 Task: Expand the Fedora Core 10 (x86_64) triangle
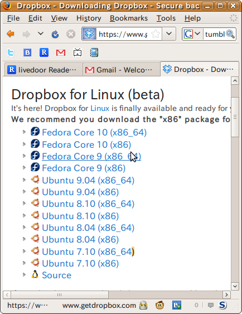[24, 132]
